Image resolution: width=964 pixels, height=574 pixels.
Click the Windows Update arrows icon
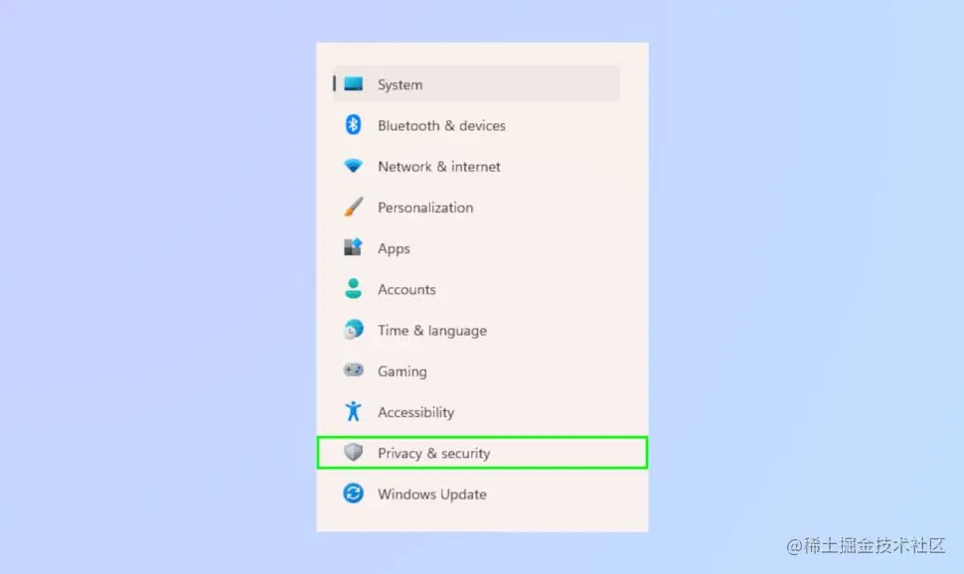click(x=353, y=493)
